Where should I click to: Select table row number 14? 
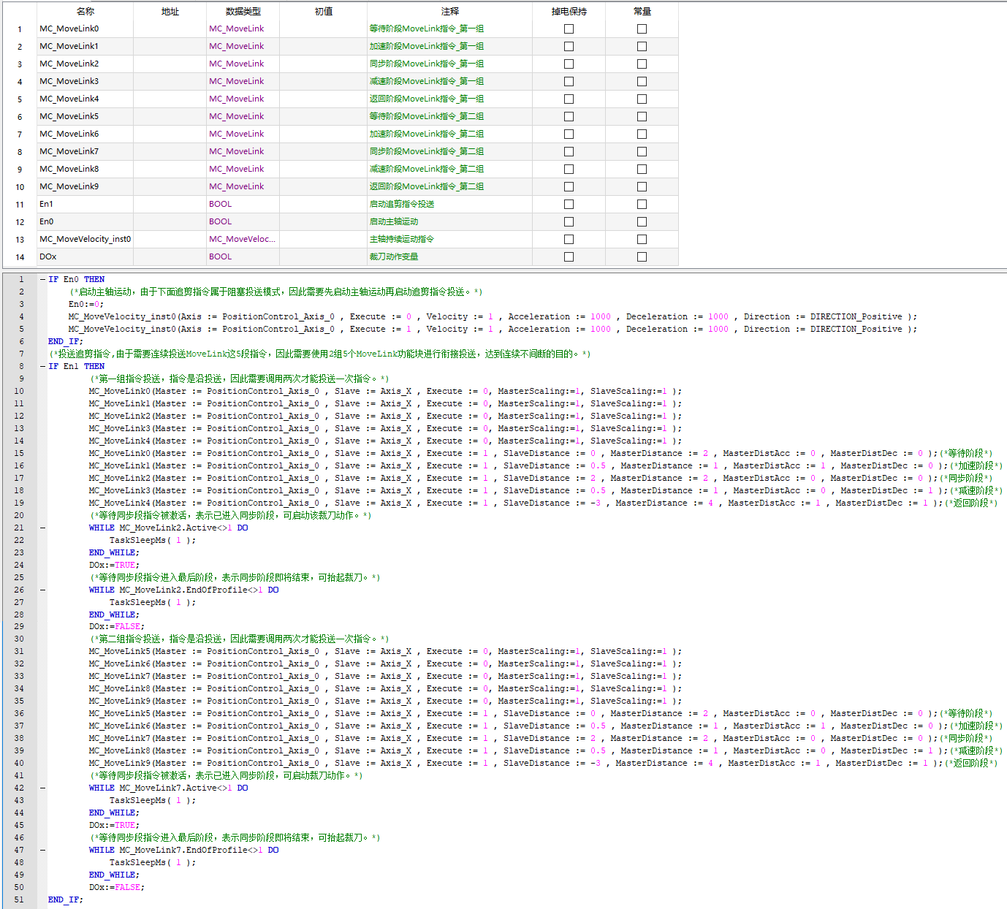tap(20, 257)
